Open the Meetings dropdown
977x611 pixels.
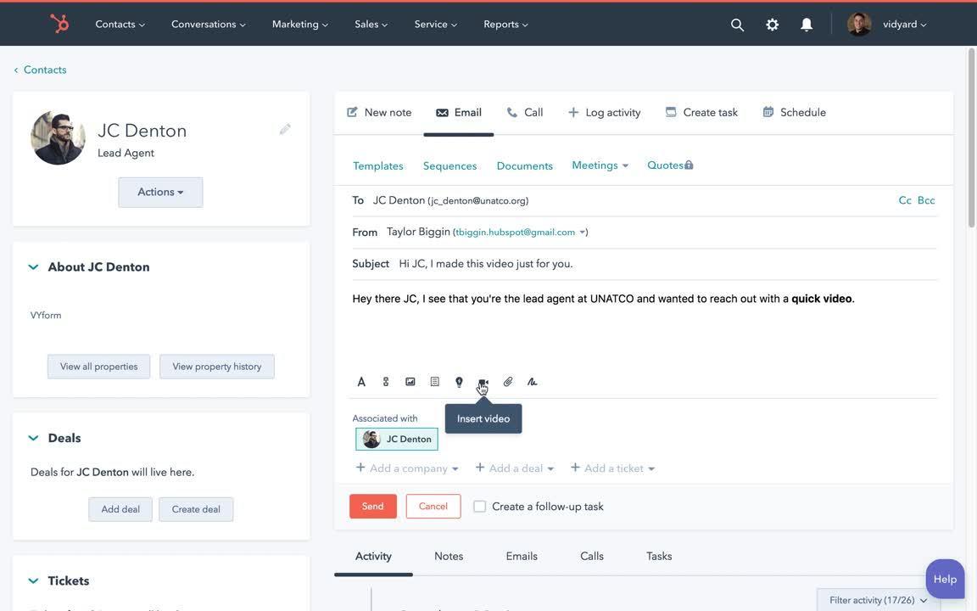tap(600, 165)
